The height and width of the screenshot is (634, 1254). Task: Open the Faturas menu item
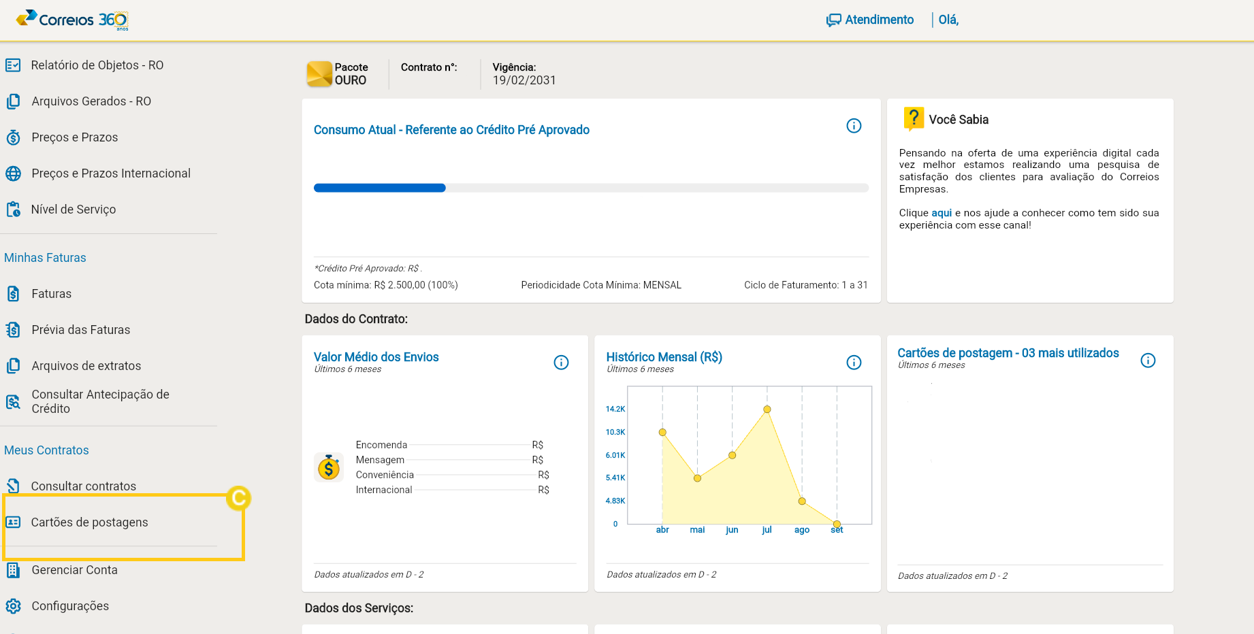52,294
